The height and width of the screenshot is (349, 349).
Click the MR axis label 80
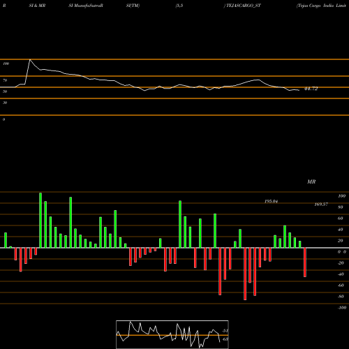point(341,207)
